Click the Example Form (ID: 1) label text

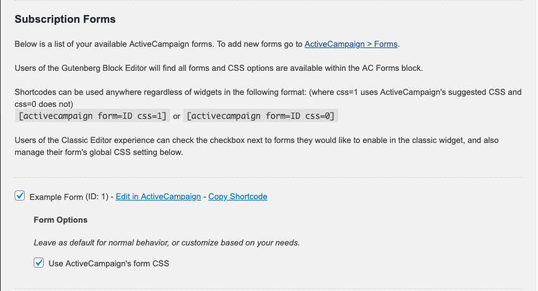coord(70,197)
